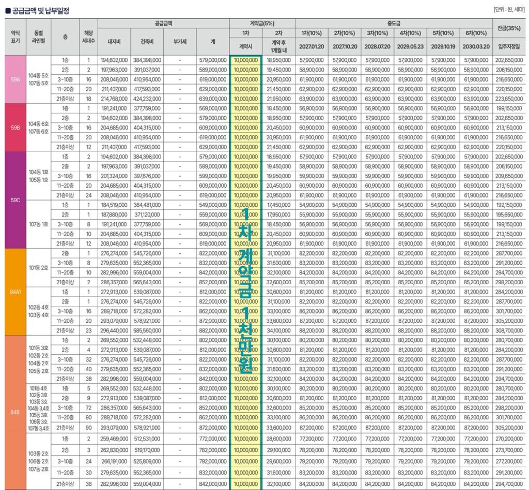This screenshot has height=490, width=529.
Task: Click the 계약시 header cell
Action: [245, 46]
